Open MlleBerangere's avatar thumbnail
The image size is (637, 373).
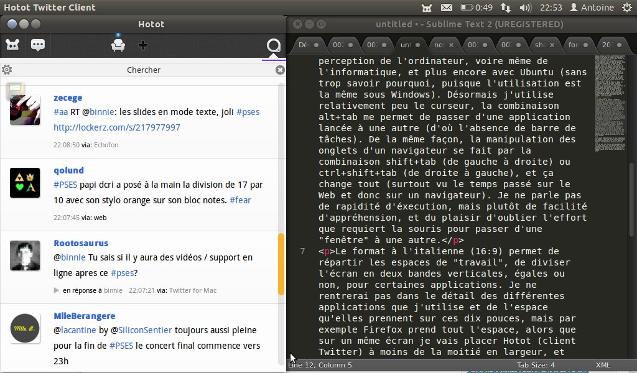[x=25, y=328]
